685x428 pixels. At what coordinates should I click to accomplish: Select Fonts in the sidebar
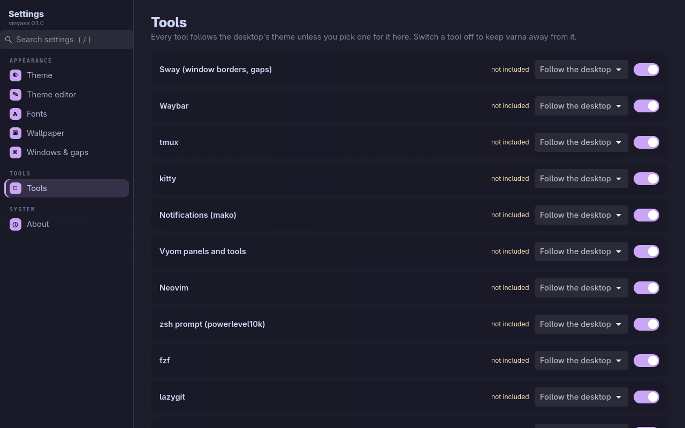[x=67, y=114]
